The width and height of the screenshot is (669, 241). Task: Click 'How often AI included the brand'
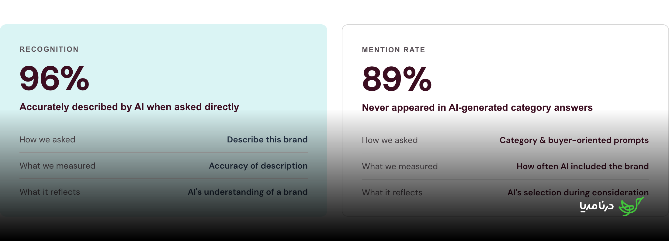point(583,166)
